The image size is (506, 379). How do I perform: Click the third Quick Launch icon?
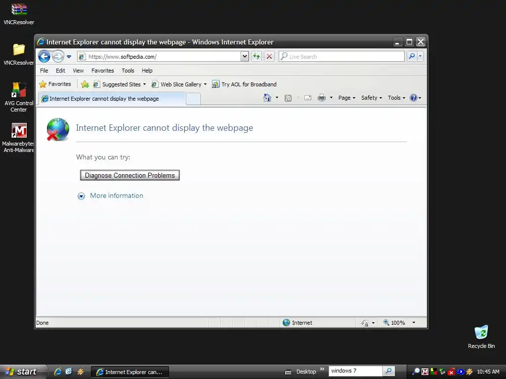(x=81, y=372)
